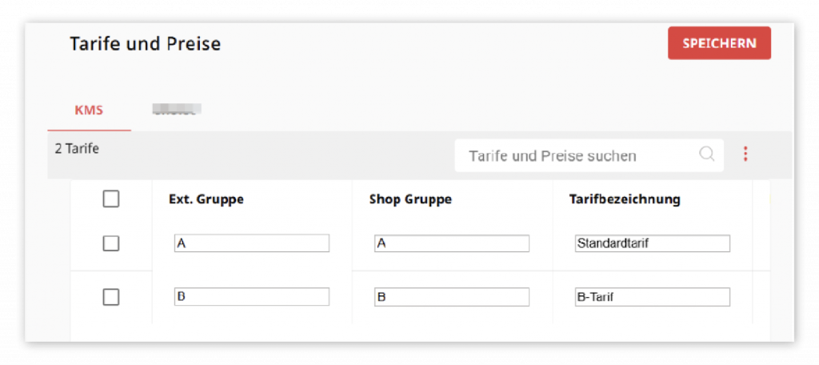Click into the Standardtarif name field
This screenshot has width=819, height=365.
pos(653,243)
